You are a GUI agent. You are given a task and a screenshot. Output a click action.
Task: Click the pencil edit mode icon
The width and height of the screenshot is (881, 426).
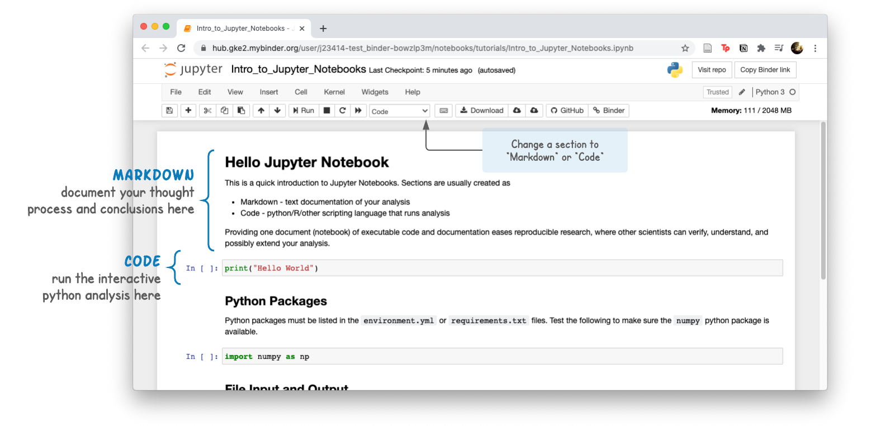click(742, 92)
